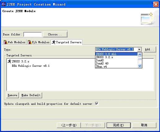
Task: Click the Web Modules tab icon
Action: click(x=5, y=42)
